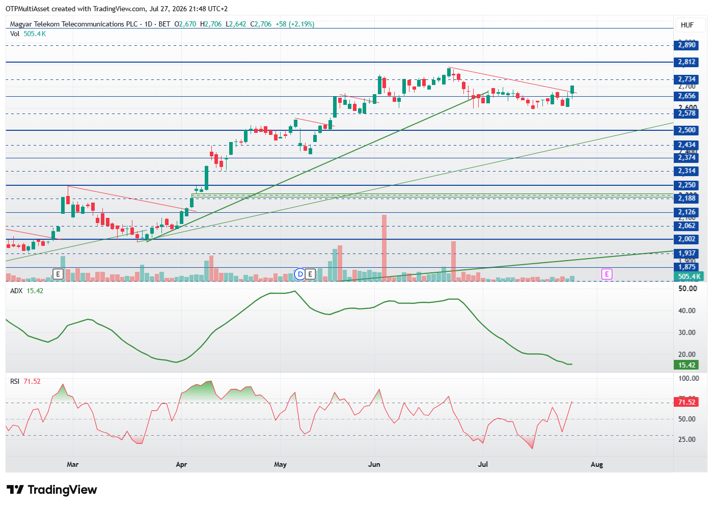Select the ADX indicator legend
713x507 pixels.
[26, 291]
